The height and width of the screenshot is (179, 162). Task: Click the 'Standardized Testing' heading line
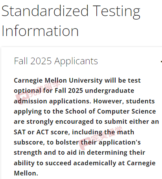click(71, 11)
